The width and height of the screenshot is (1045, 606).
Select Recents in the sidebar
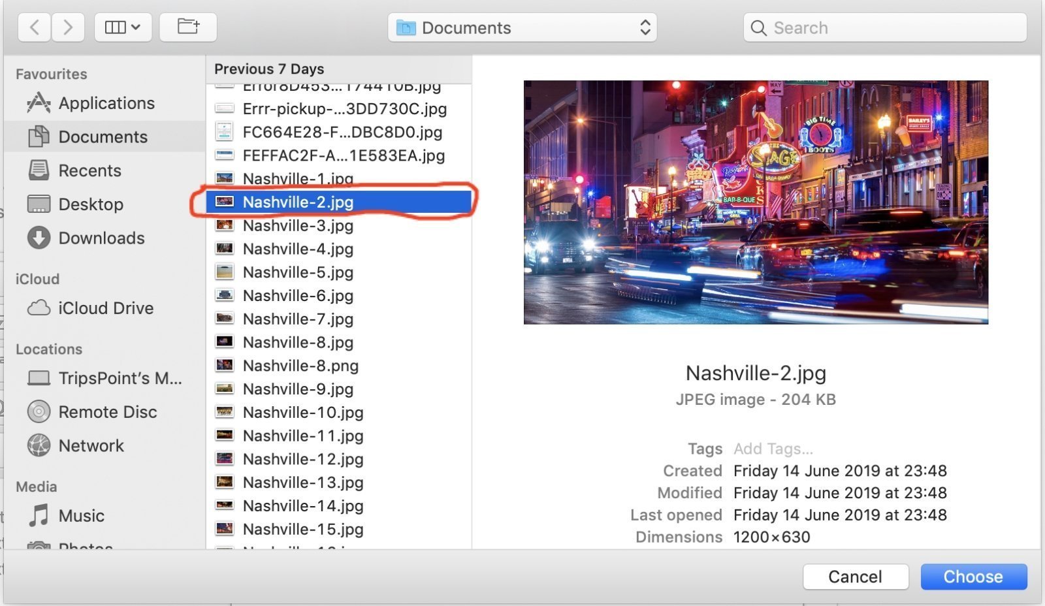point(89,170)
